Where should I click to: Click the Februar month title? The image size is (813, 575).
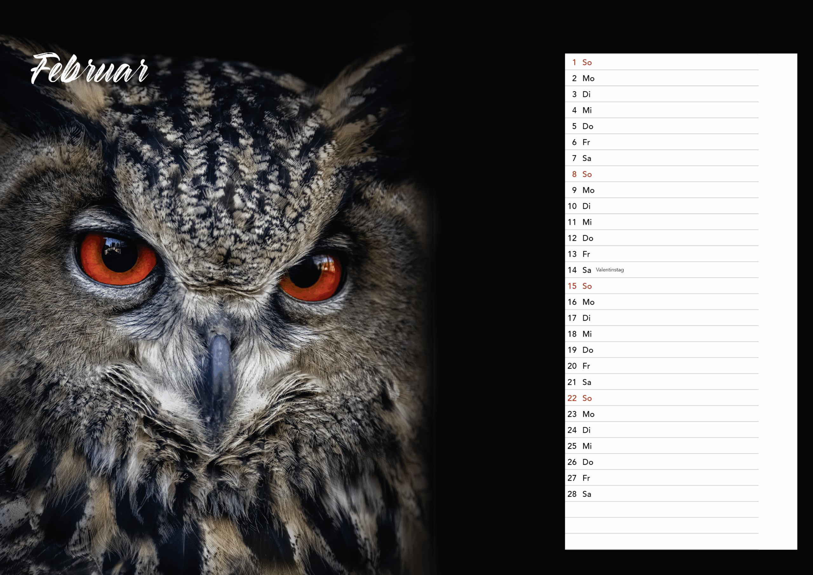(x=89, y=69)
